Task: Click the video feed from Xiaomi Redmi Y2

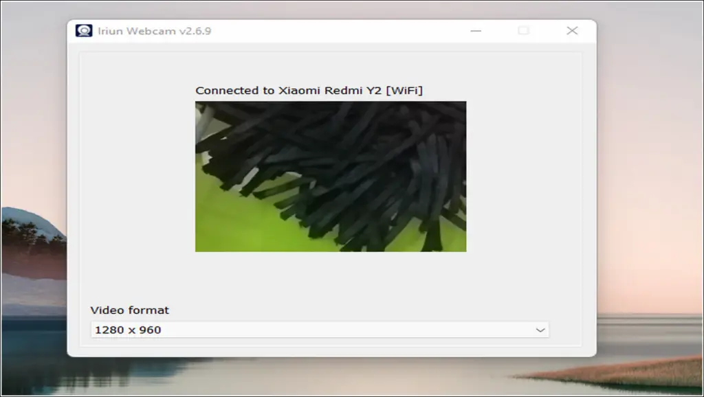Action: click(331, 175)
